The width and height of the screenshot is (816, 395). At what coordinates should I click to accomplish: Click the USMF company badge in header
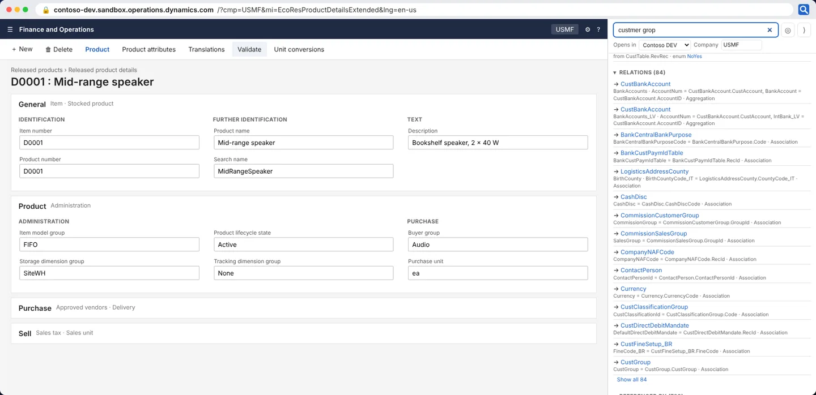point(565,29)
